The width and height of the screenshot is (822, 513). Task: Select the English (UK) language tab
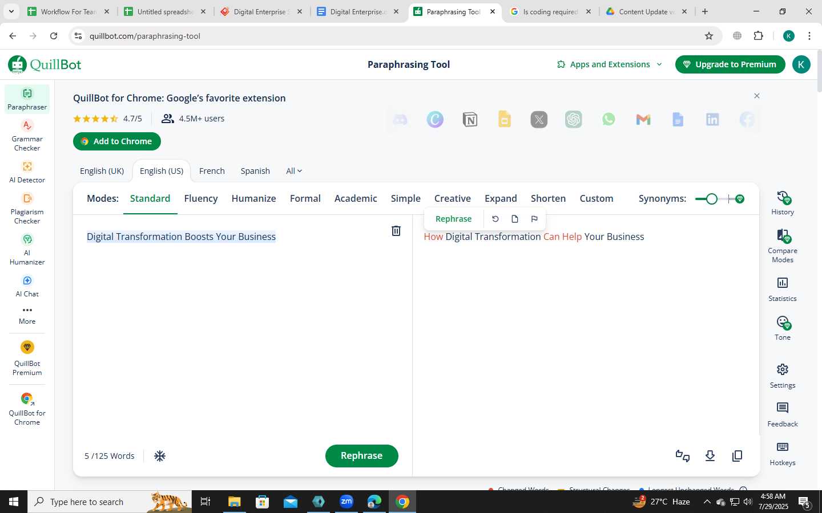(102, 171)
